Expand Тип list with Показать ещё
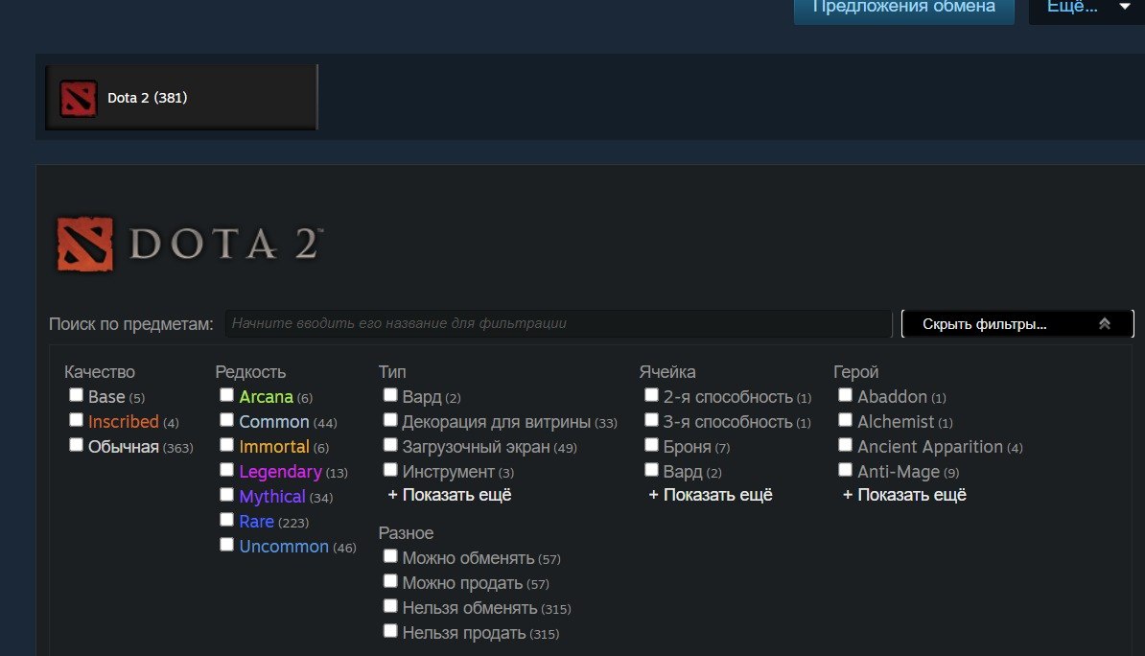The image size is (1145, 656). pos(449,495)
